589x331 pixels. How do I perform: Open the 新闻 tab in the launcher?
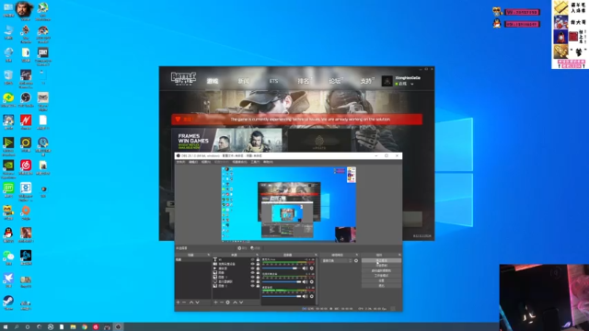[243, 81]
